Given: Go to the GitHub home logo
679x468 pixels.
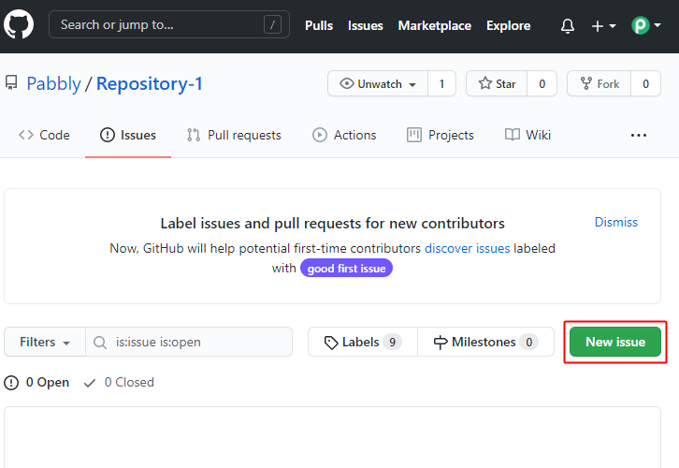Looking at the screenshot, I should tap(19, 24).
